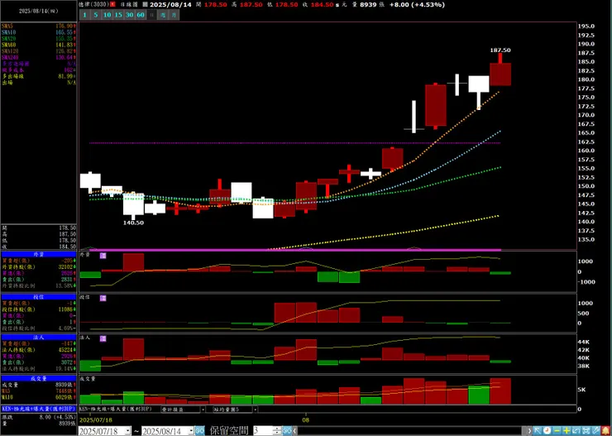This screenshot has width=612, height=436.
Task: Click the red alert bell icon
Action: 606,431
